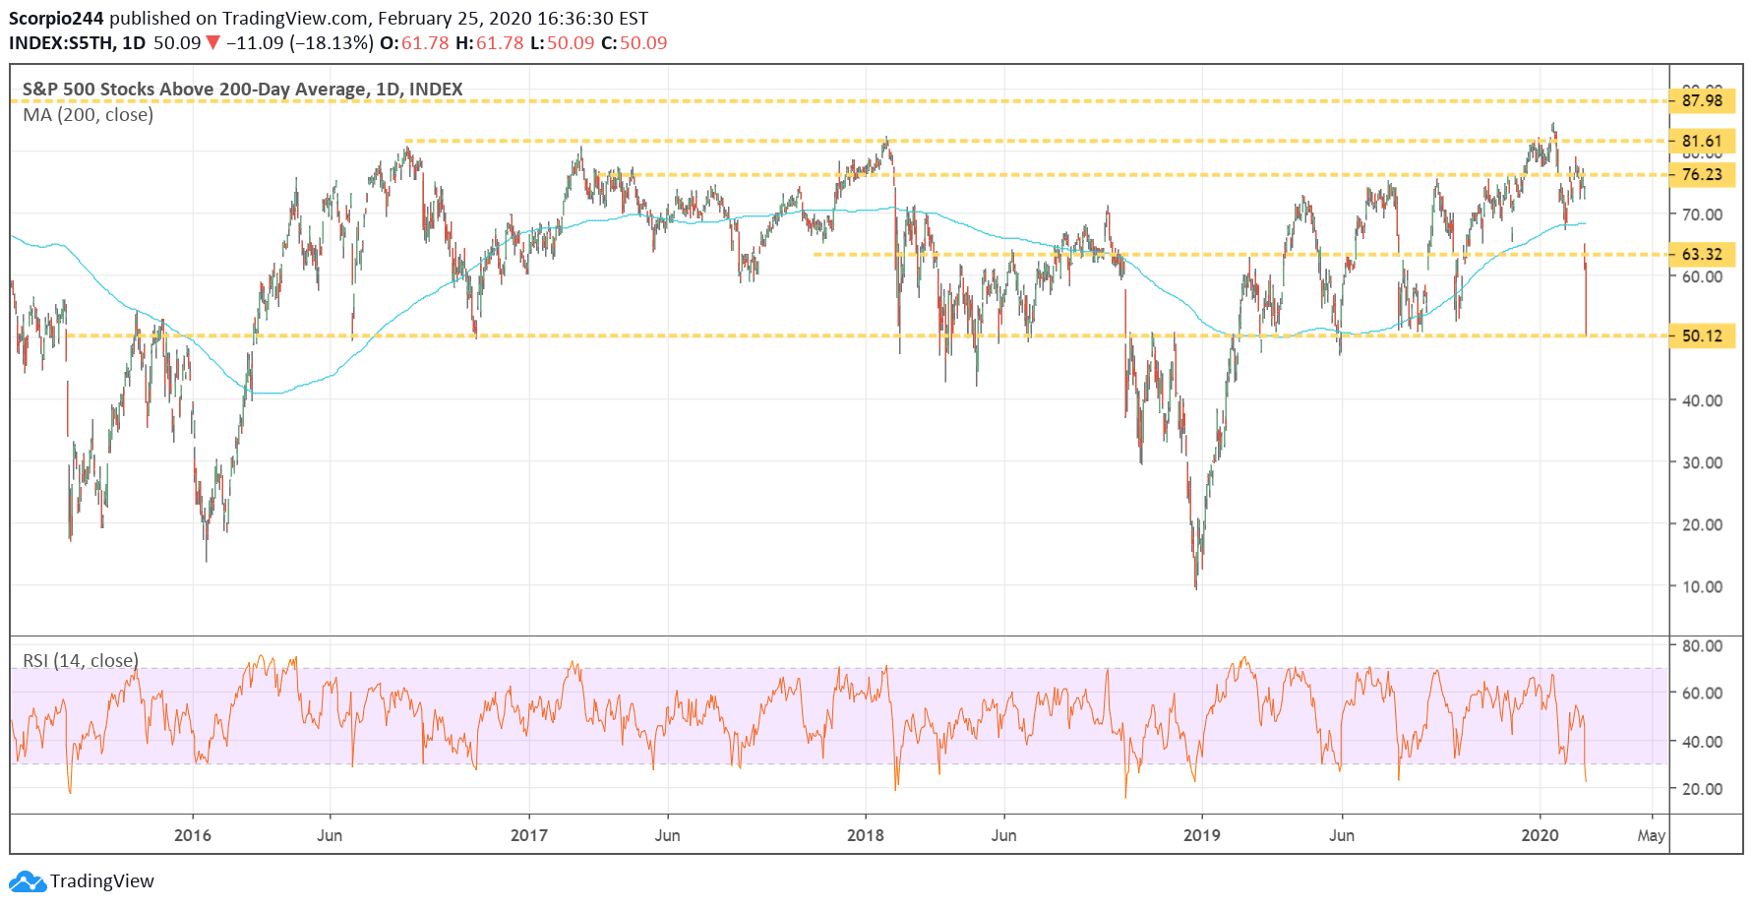This screenshot has width=1753, height=908.
Task: Click the 2019 label on time axis
Action: pyautogui.click(x=1201, y=835)
